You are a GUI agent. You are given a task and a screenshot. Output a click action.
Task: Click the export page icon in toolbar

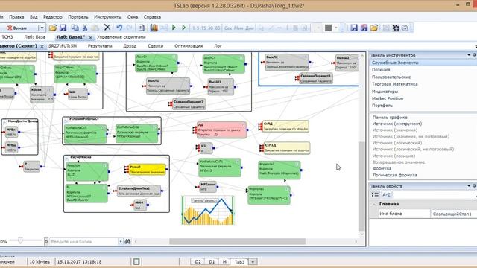click(x=141, y=28)
